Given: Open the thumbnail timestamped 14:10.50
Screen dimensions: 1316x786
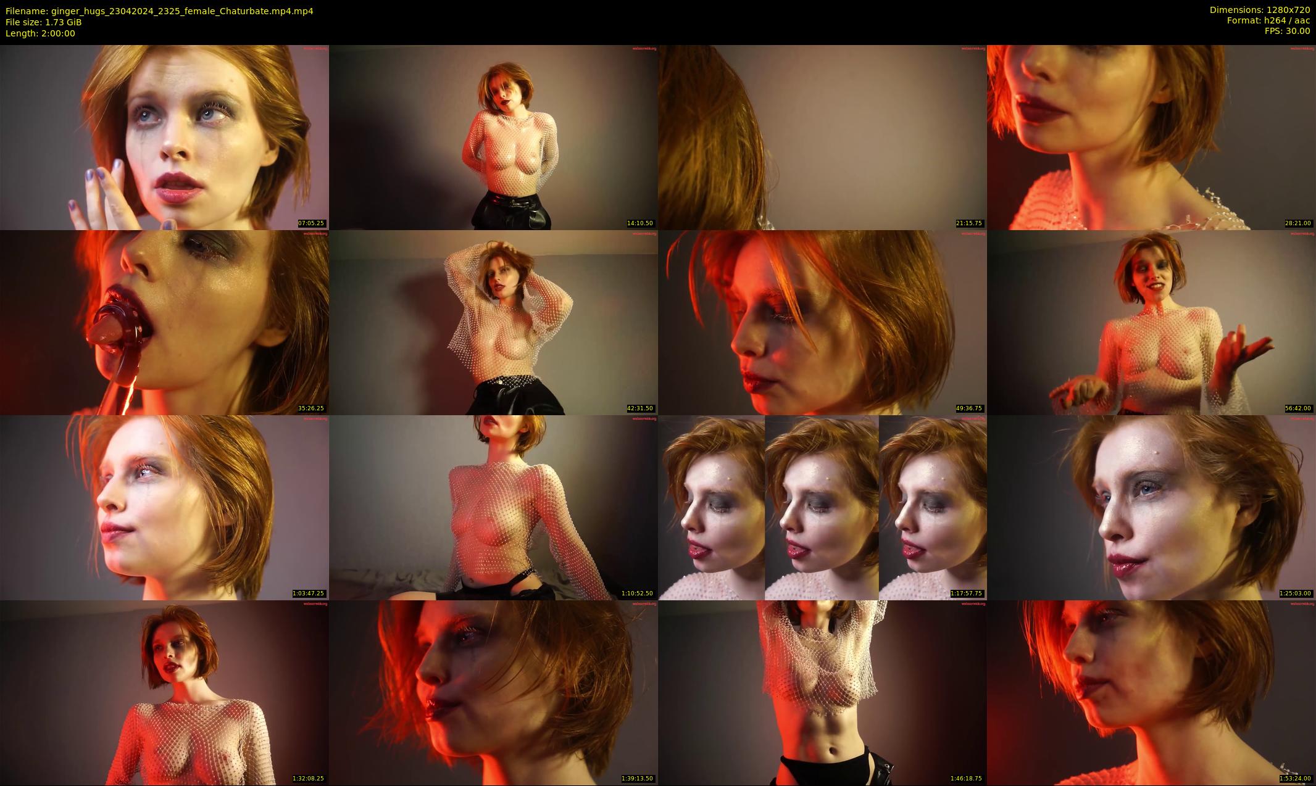Looking at the screenshot, I should click(x=493, y=137).
